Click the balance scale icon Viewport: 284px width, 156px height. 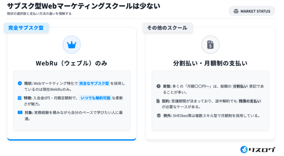pos(236,11)
